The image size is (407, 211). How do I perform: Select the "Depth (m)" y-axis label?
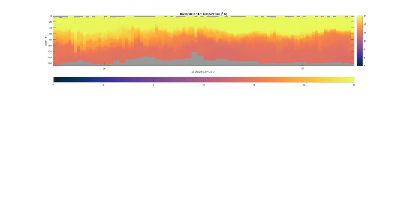point(46,41)
